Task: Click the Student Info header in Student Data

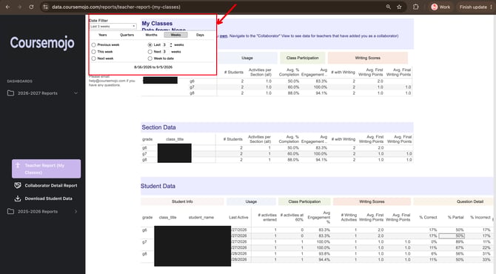Action: click(x=182, y=201)
